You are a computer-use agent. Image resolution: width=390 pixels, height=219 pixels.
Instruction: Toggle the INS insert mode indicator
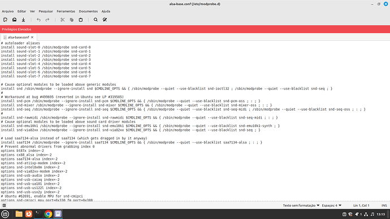tap(384, 205)
